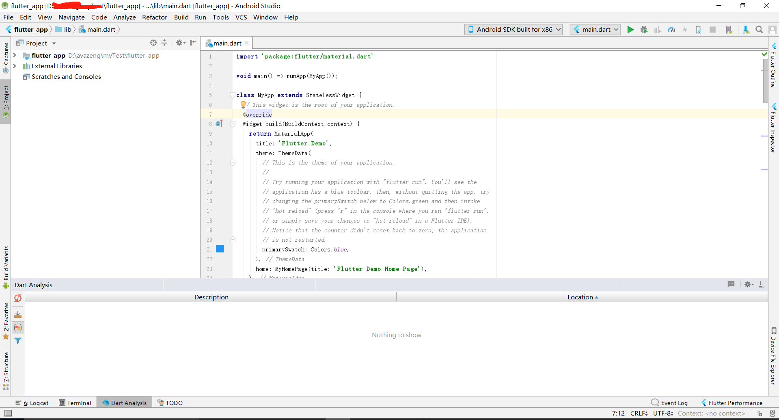Collapse all in Project panel
Screen dimensions: 779x420
[x=164, y=43]
